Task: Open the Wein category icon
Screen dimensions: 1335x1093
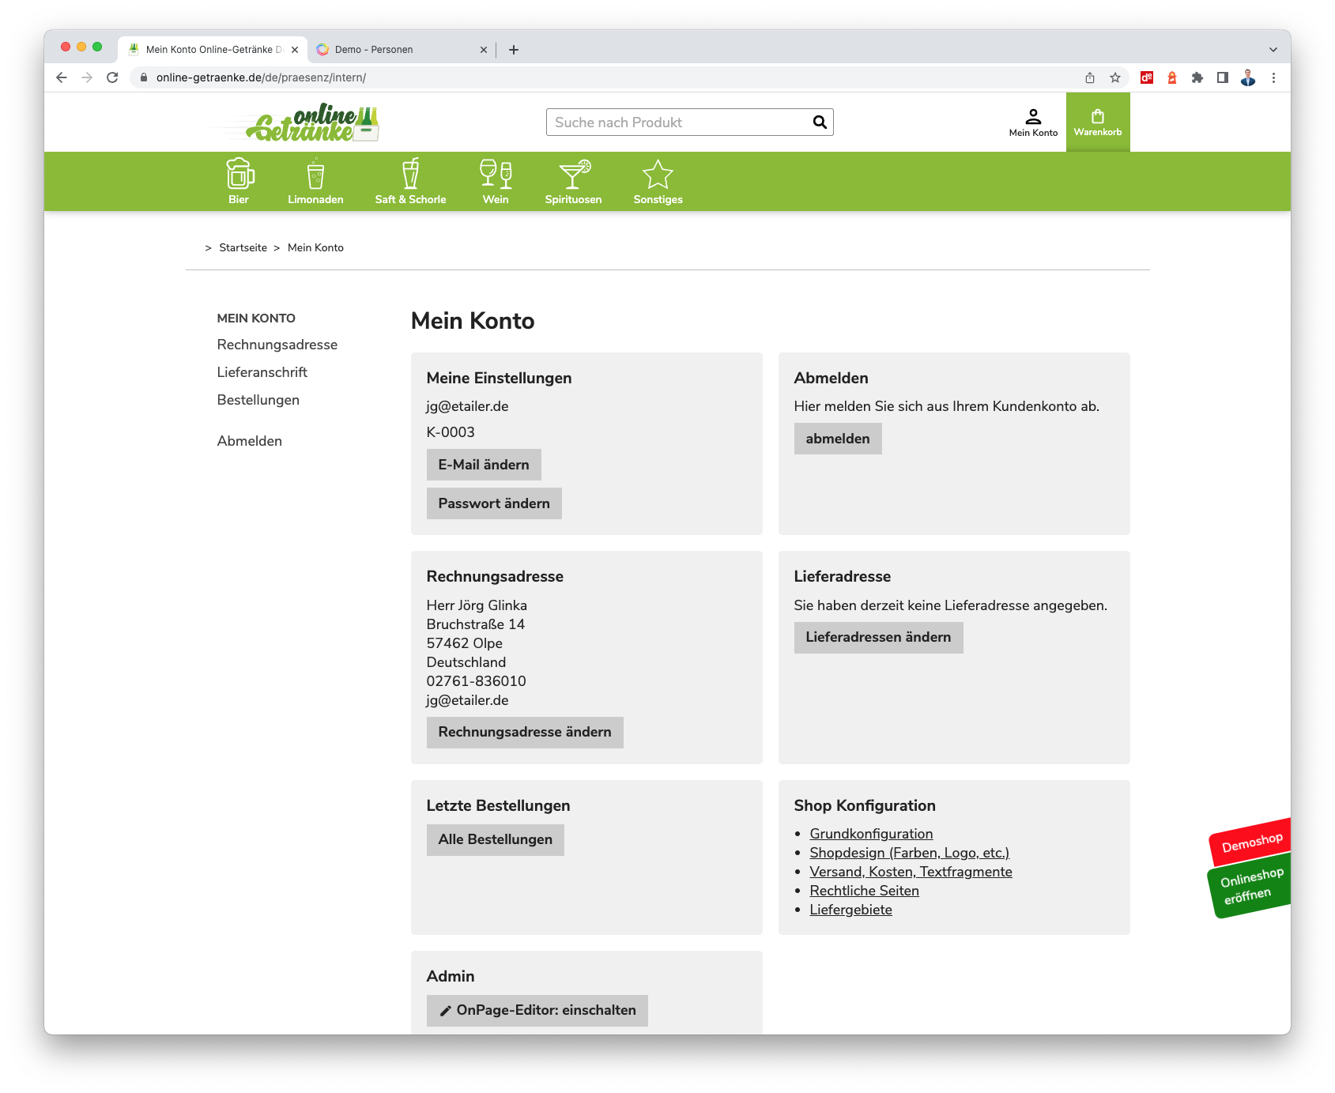Action: tap(496, 175)
